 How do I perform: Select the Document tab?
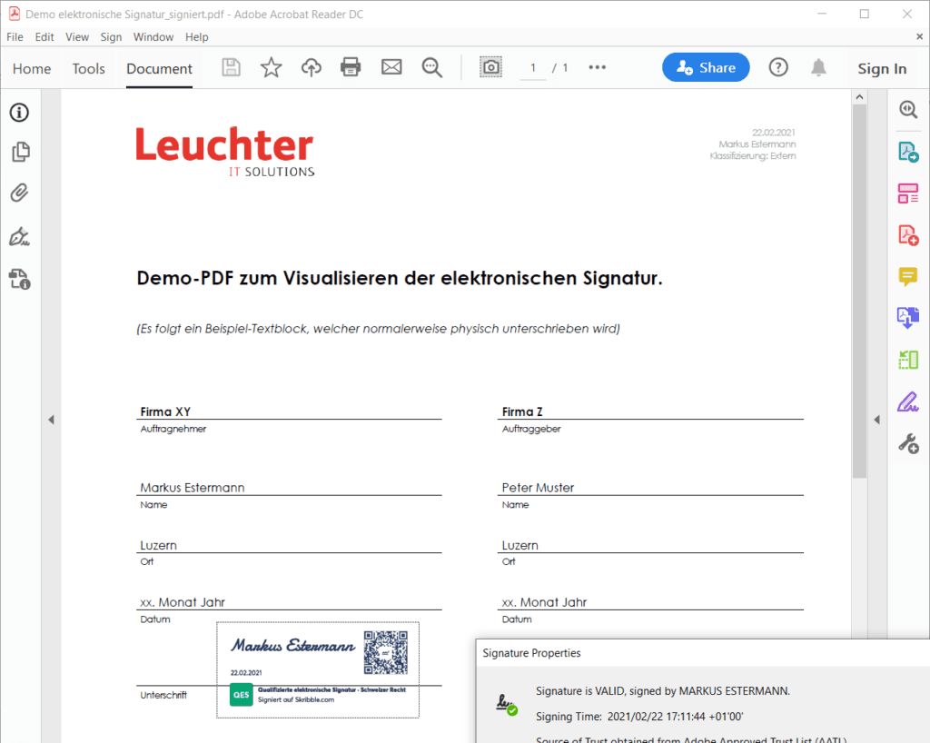(159, 69)
